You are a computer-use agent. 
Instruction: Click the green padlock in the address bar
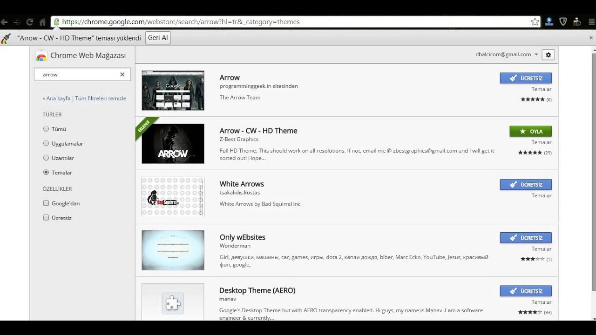(57, 22)
